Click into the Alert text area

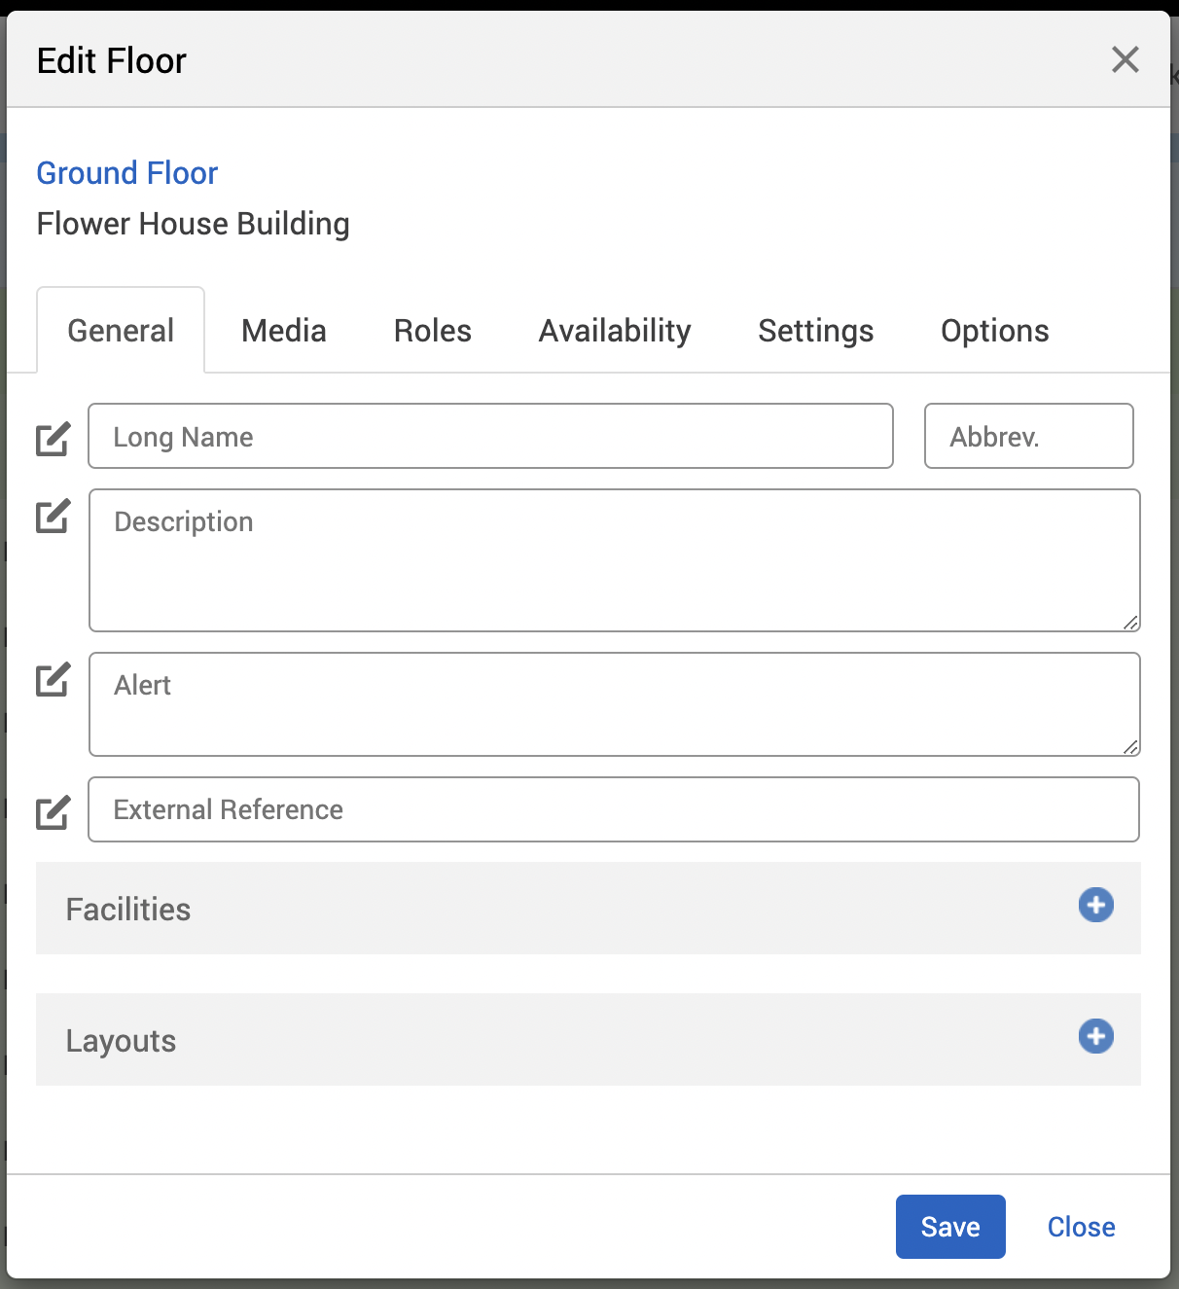615,704
